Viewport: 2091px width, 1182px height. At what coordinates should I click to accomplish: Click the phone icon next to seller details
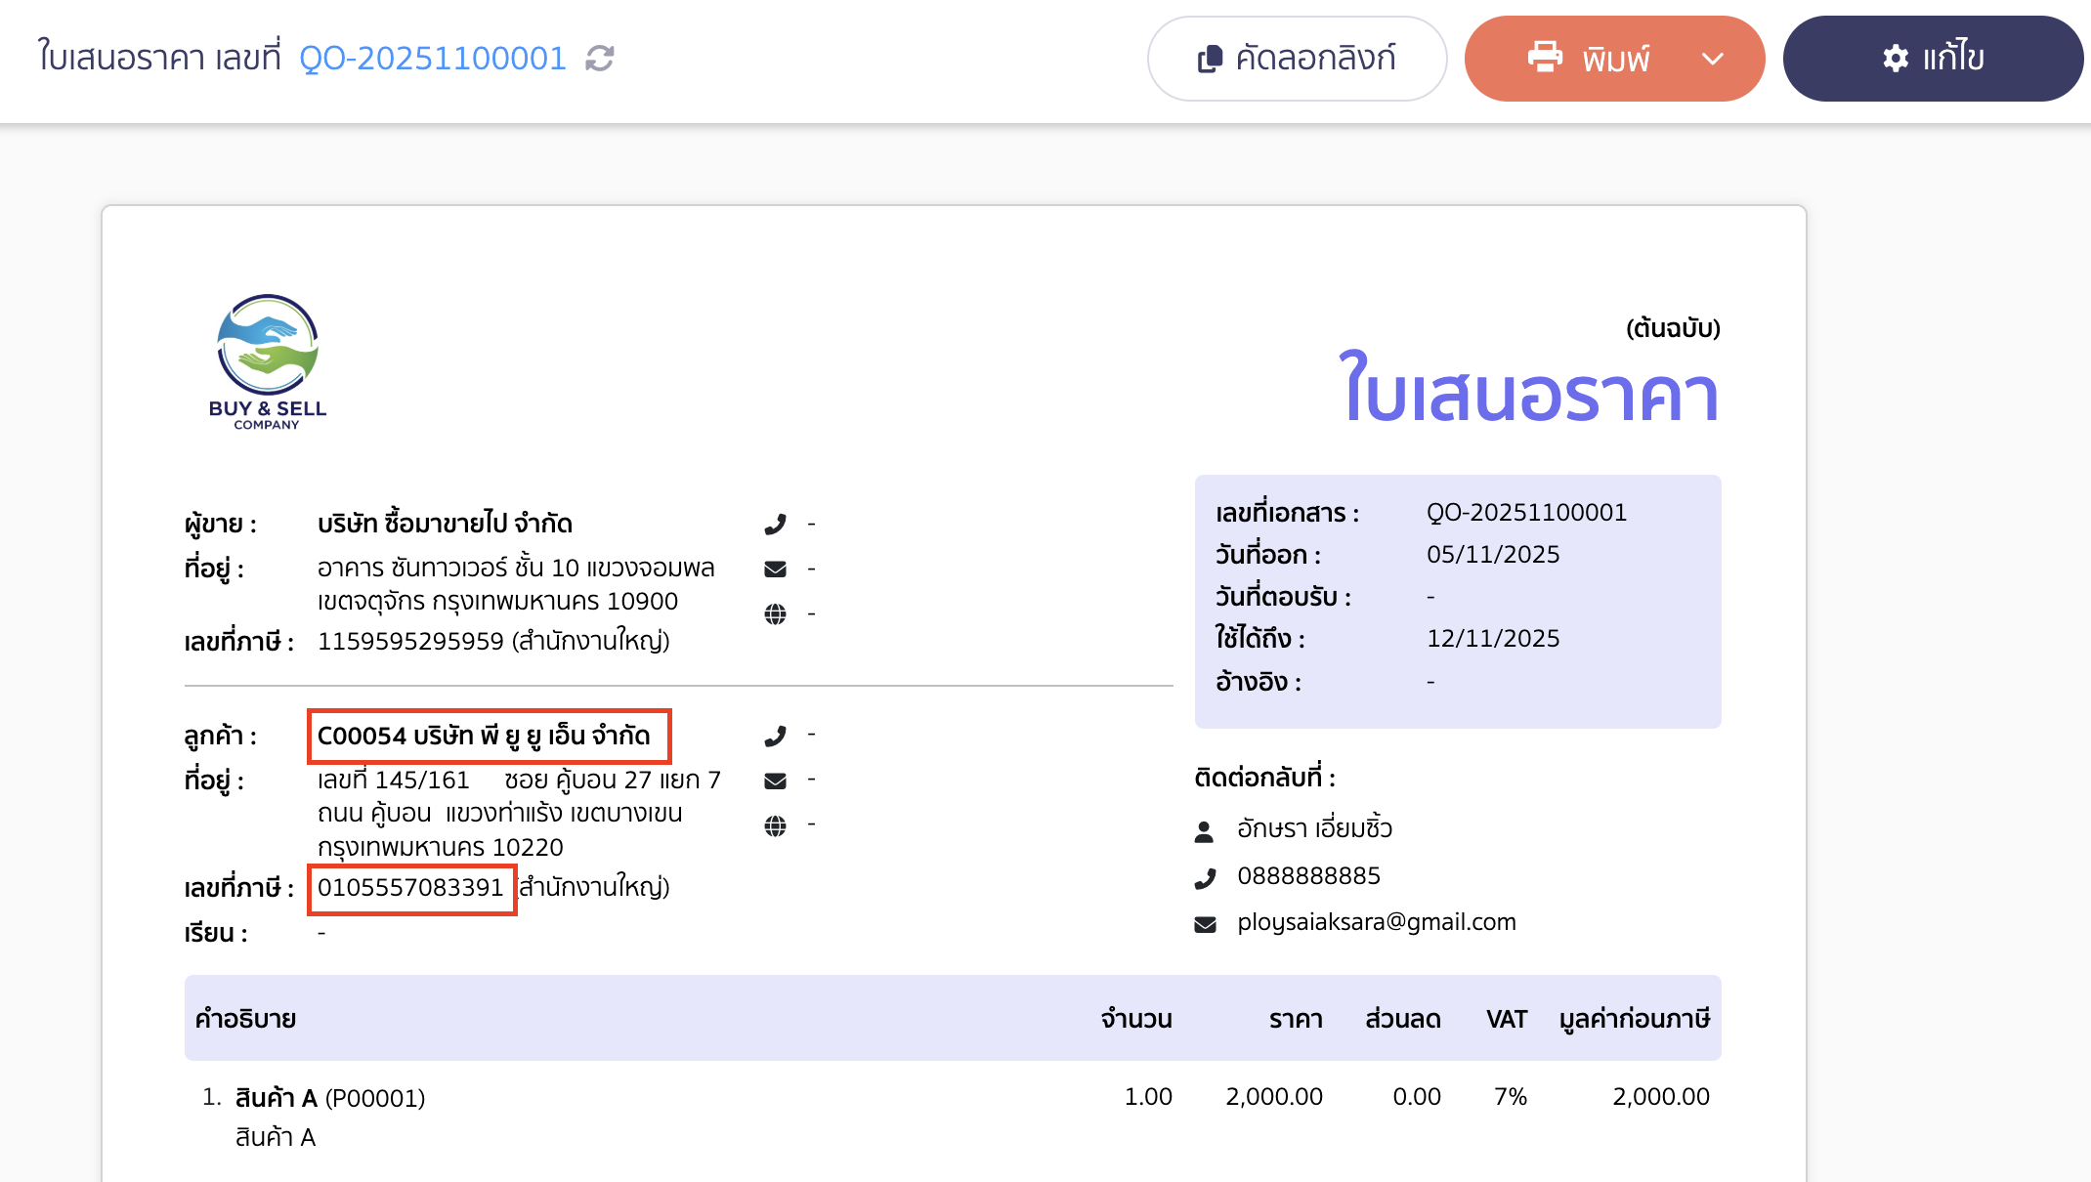tap(775, 524)
